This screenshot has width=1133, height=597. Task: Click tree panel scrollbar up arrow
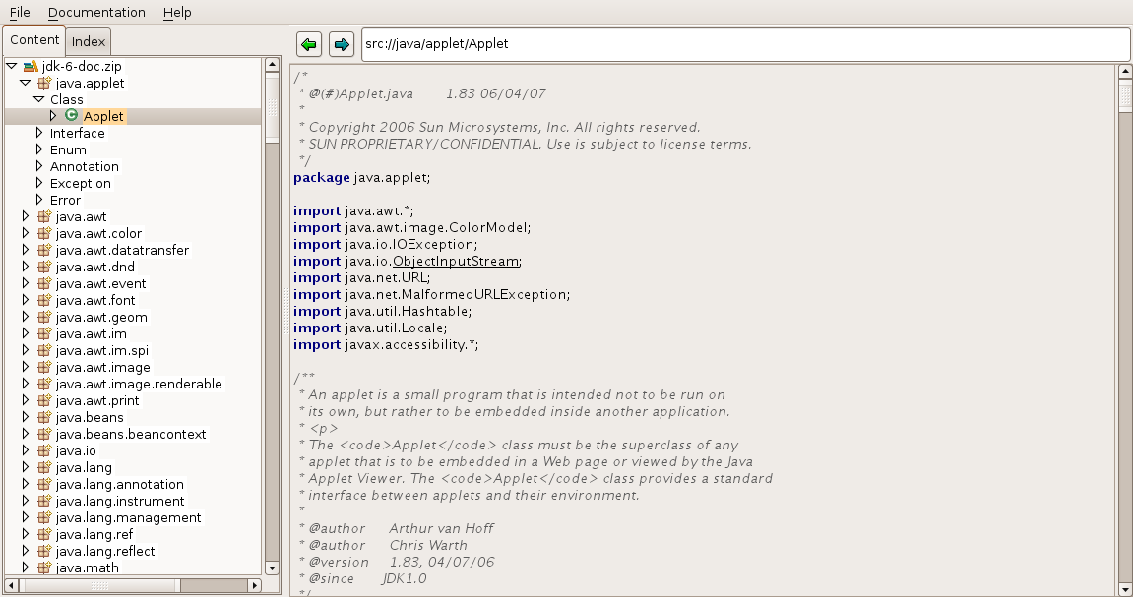[x=272, y=65]
